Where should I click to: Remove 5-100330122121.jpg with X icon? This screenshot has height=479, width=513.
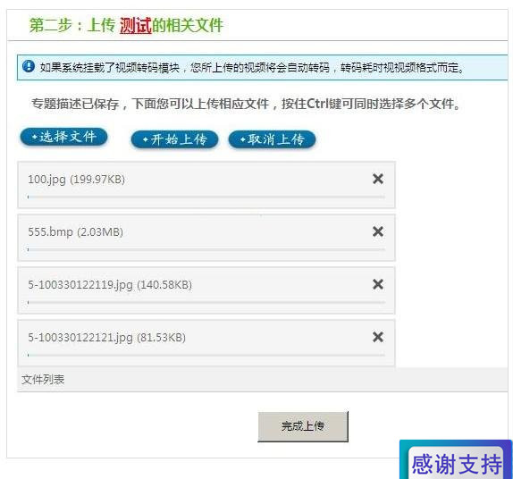coord(378,337)
